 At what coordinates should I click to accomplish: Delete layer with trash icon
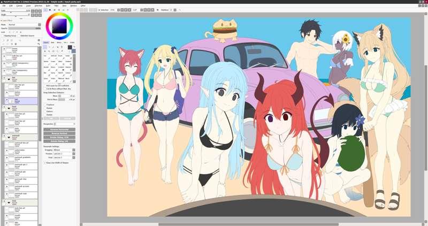click(16, 44)
